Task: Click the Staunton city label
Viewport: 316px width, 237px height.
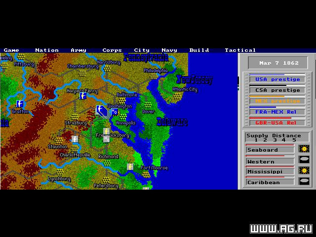Action: 57,147
